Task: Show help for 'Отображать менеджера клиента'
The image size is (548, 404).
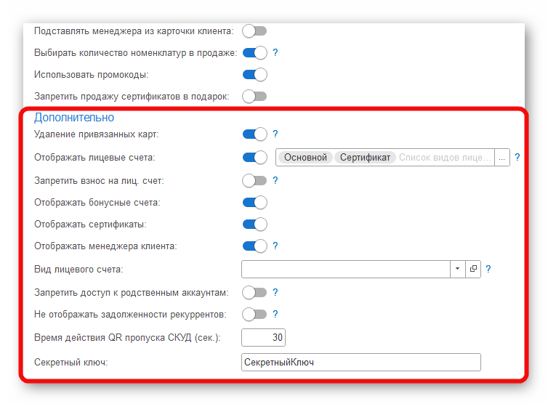Action: click(275, 246)
